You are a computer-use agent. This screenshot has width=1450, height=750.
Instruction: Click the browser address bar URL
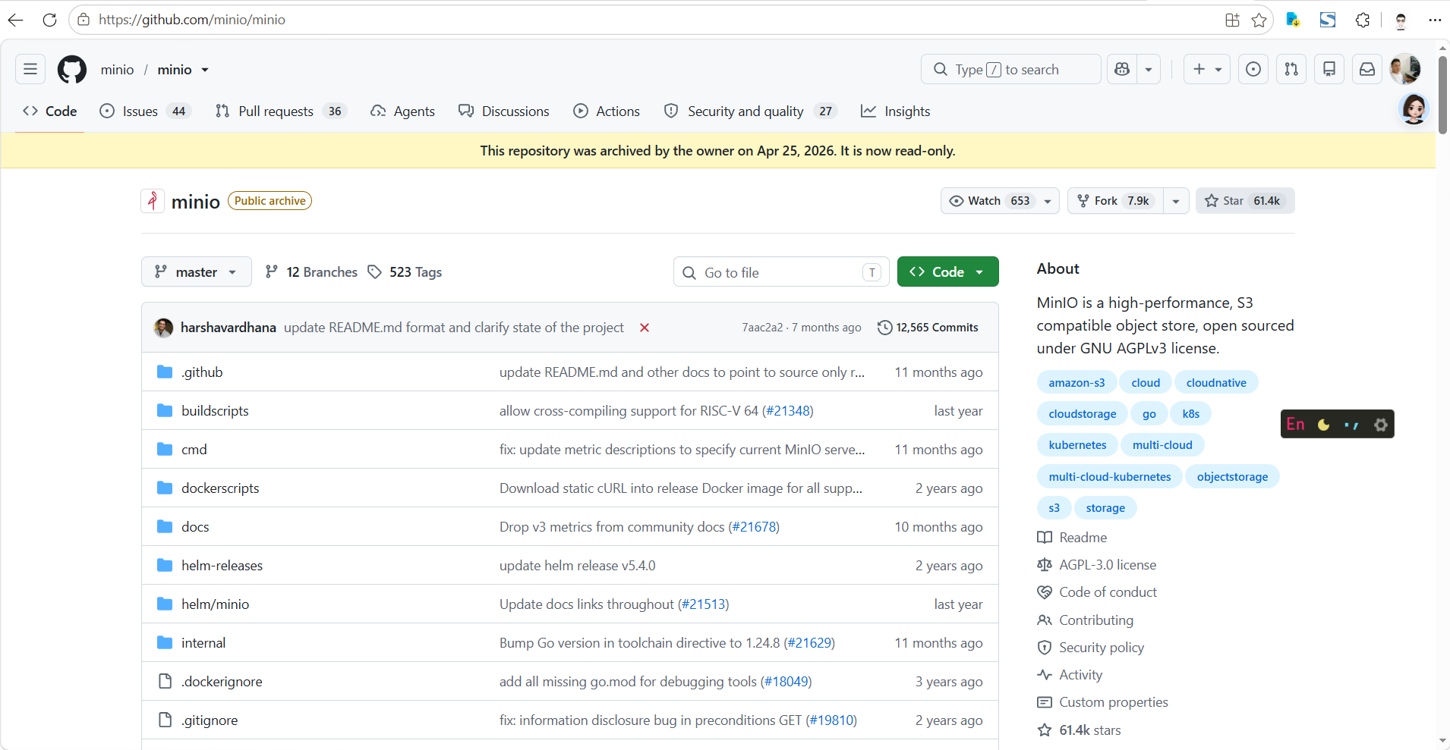click(192, 20)
